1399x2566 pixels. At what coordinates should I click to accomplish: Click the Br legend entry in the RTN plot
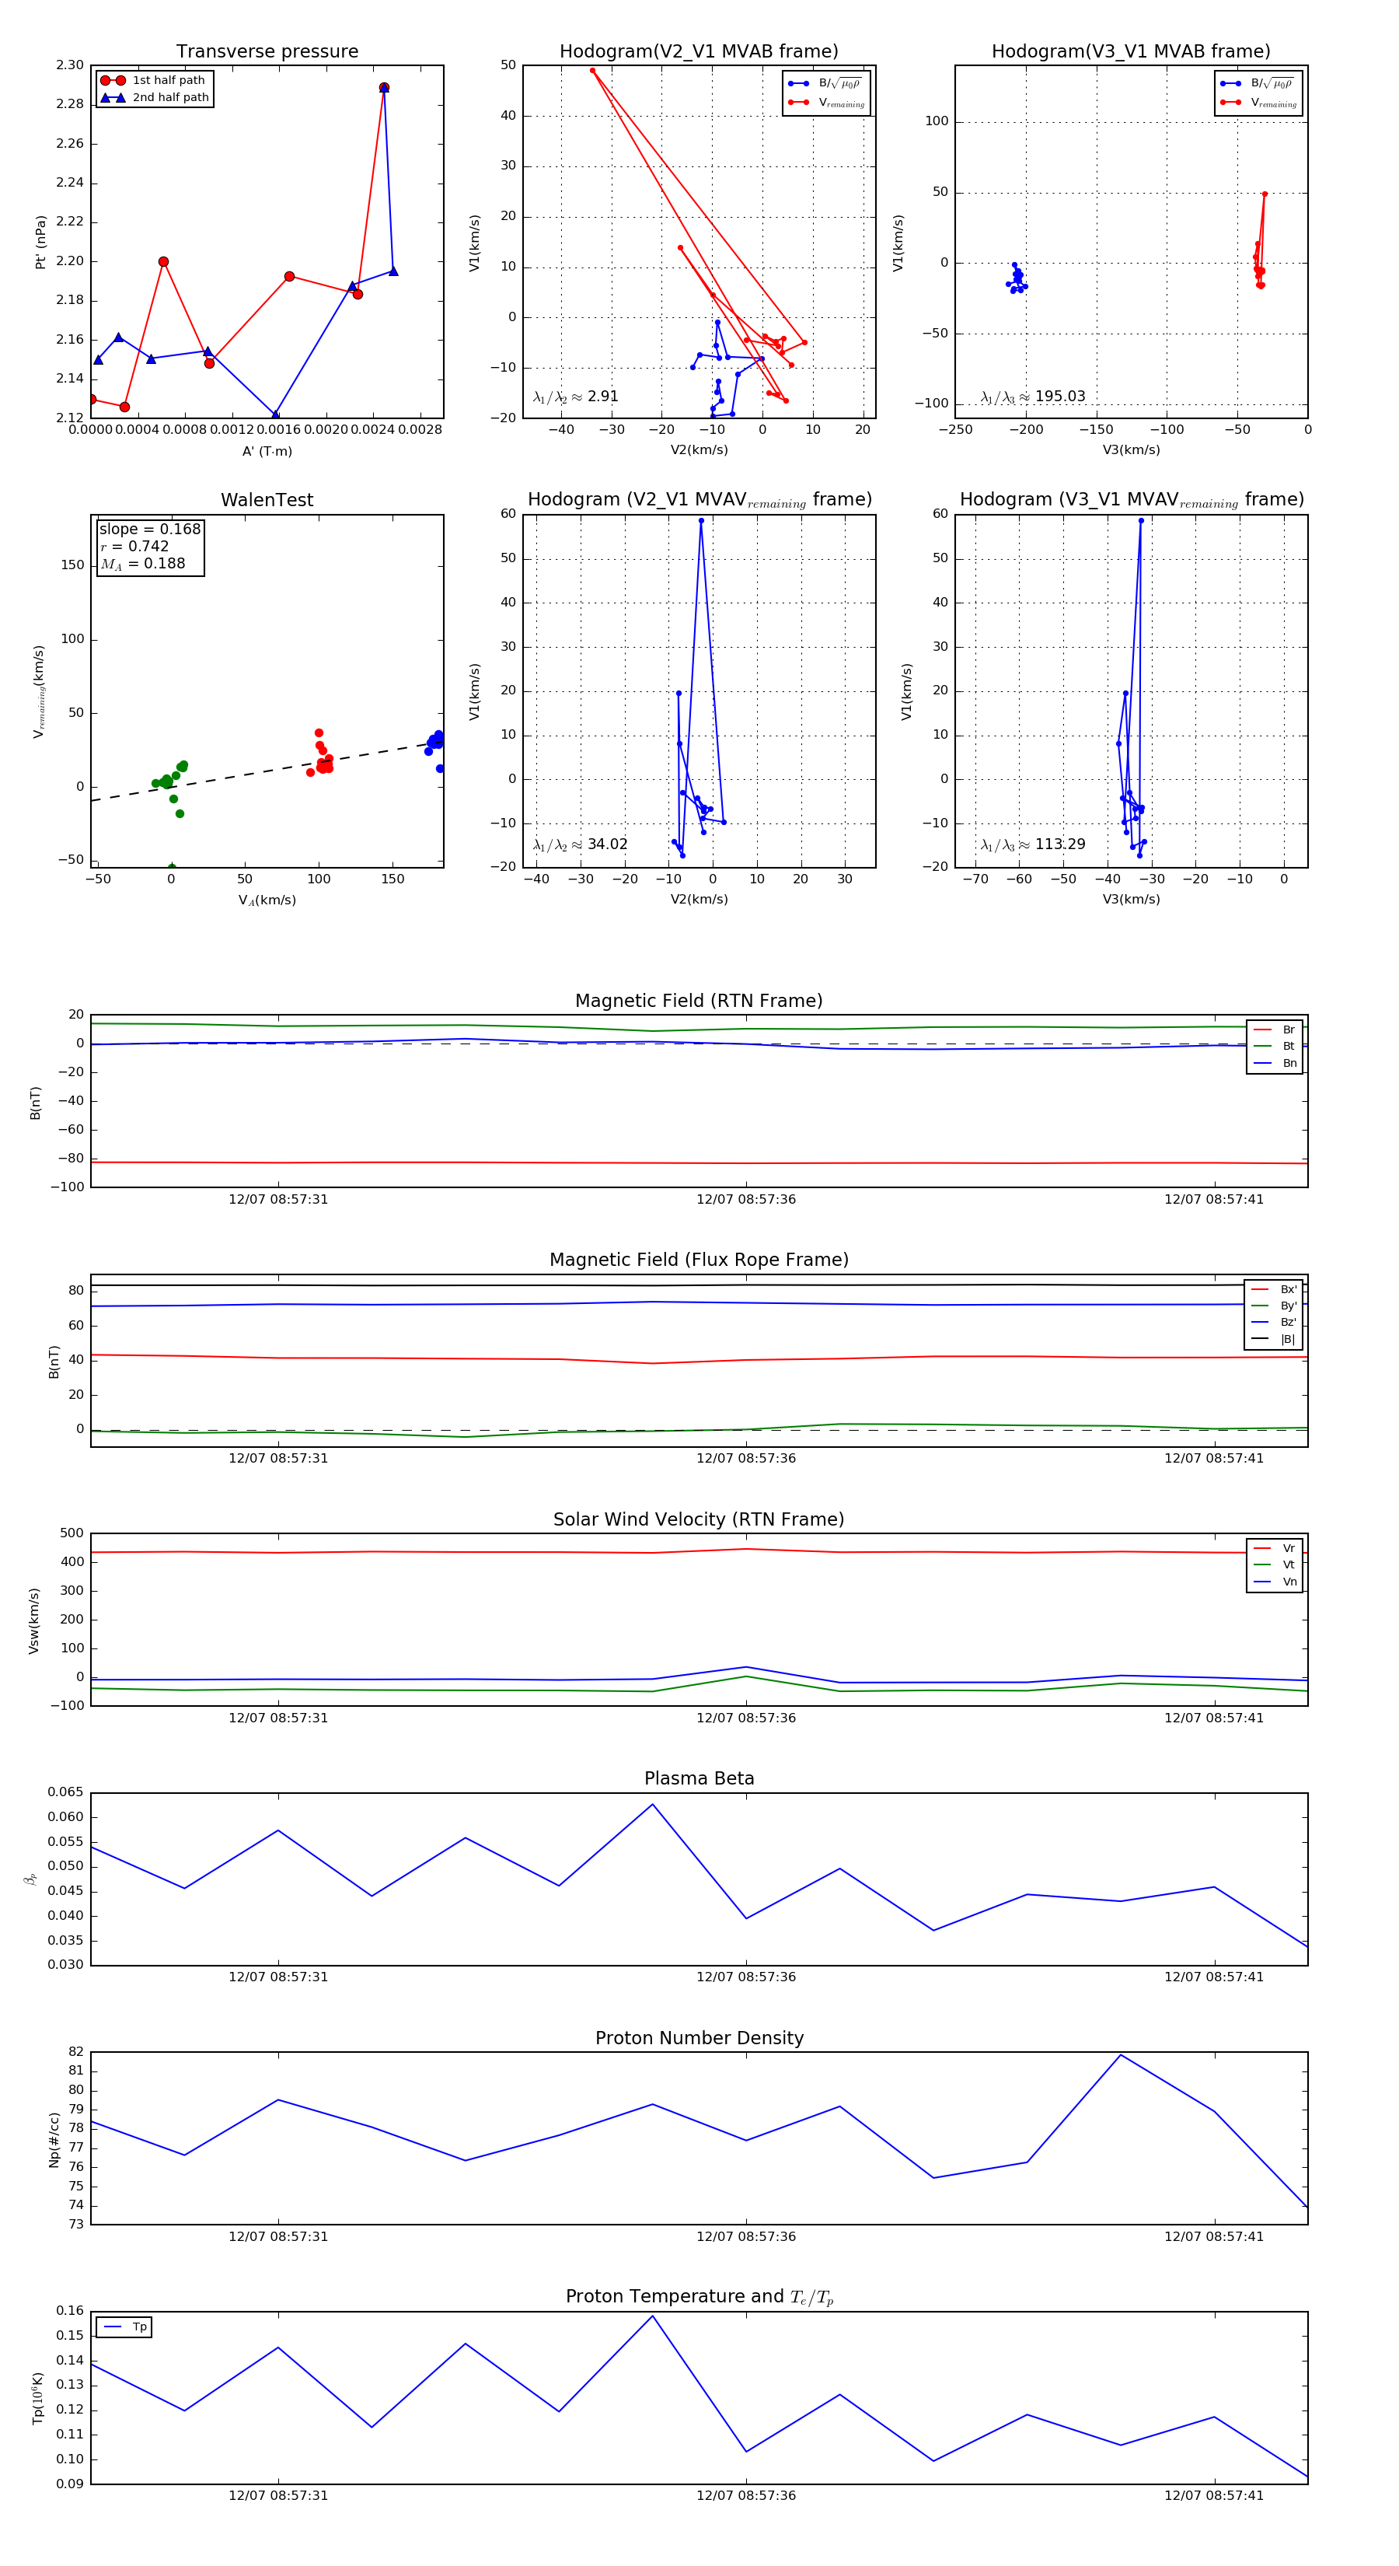pos(1275,1030)
